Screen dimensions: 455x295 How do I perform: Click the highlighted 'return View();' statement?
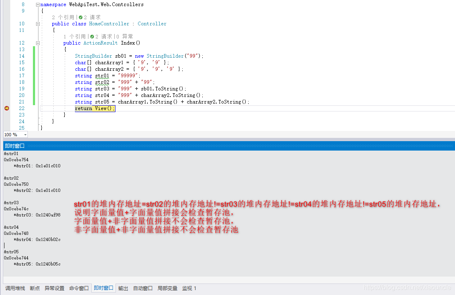[x=95, y=108]
